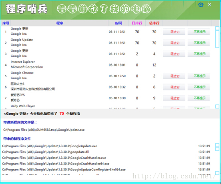Click the program list scrollbar thumb
Screen dimensions: 221x184
tap(217, 39)
